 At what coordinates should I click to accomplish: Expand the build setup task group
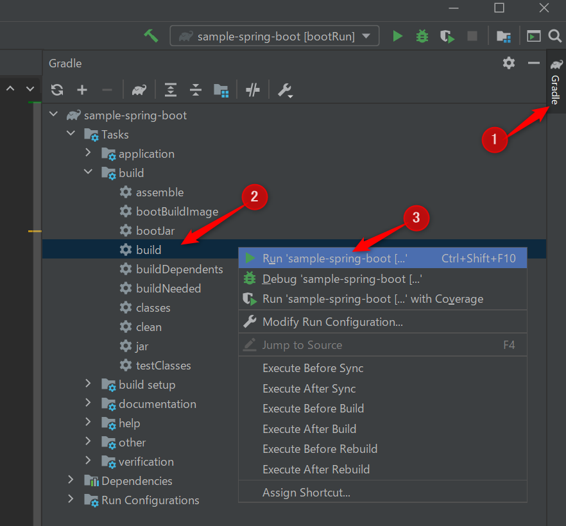(x=88, y=384)
